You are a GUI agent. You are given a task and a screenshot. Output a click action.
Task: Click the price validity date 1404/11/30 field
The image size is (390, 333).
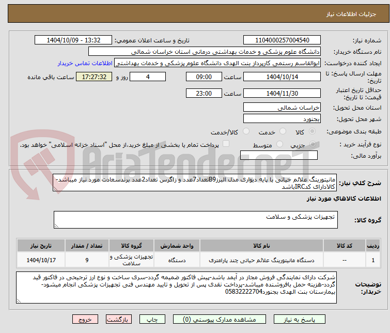(x=282, y=93)
